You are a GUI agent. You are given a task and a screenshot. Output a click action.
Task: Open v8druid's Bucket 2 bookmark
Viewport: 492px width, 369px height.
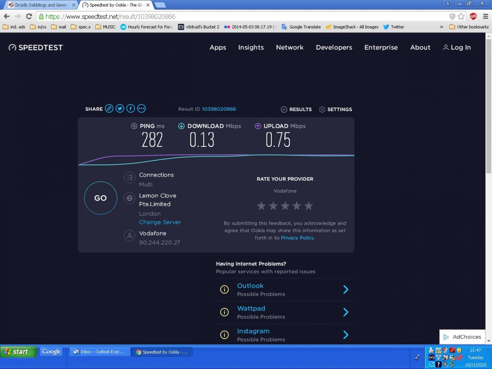199,27
